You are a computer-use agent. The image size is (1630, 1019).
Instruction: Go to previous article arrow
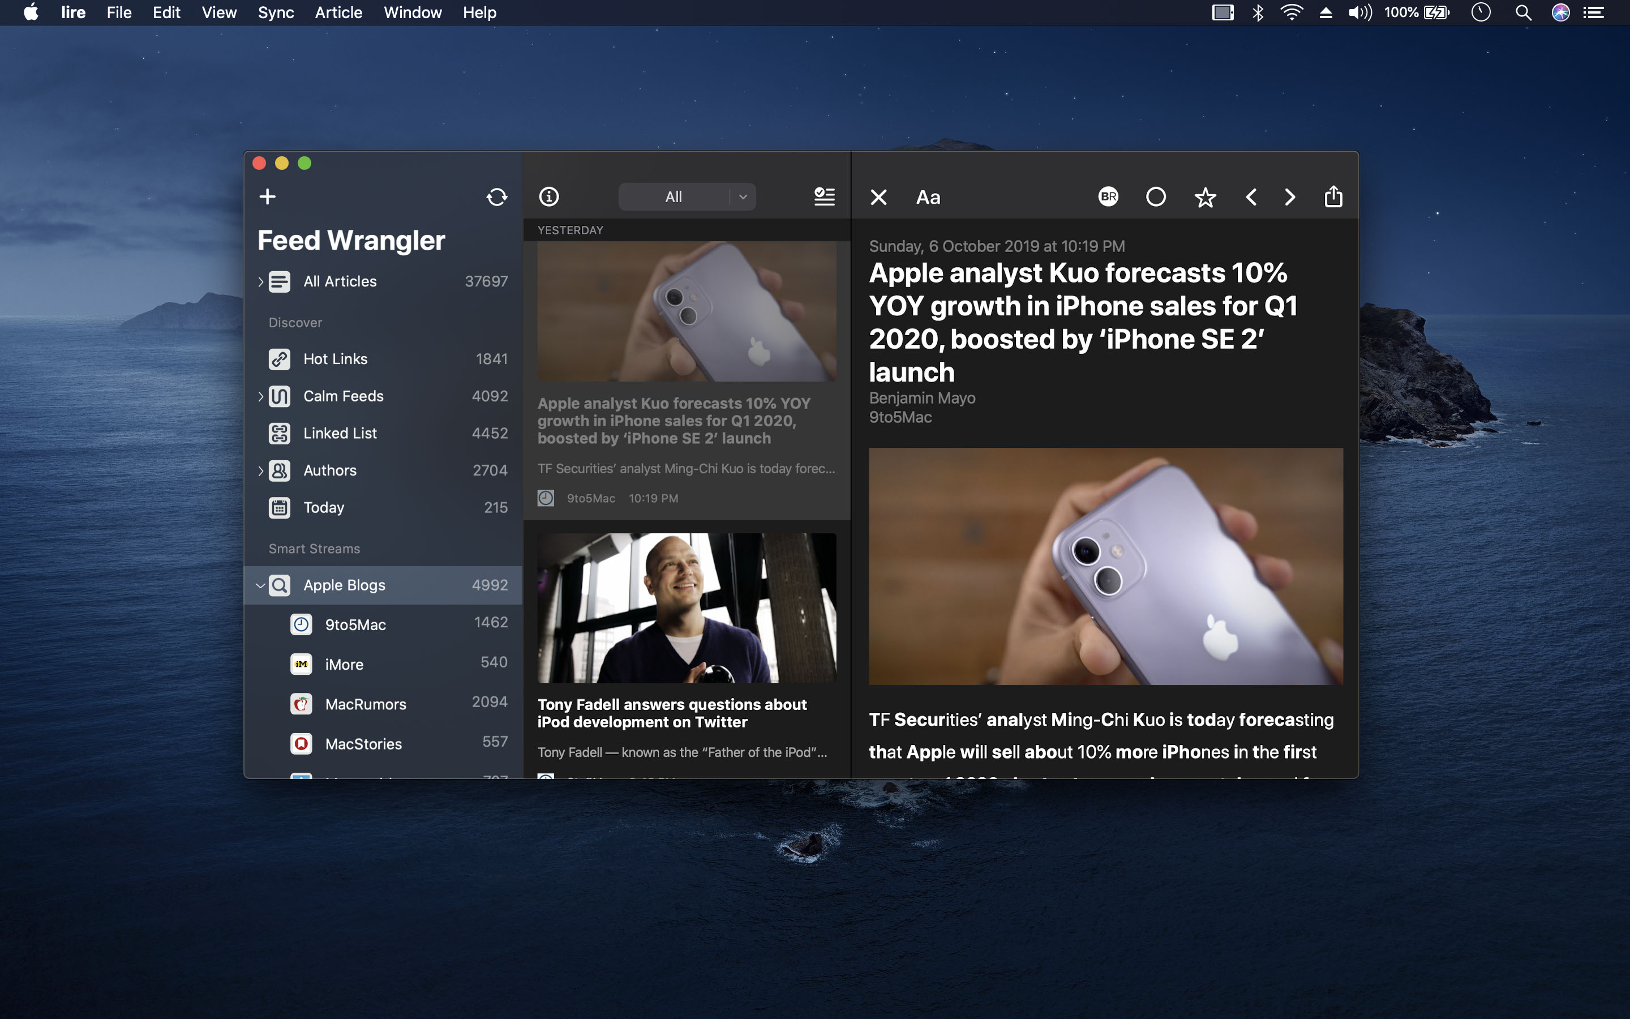1251,198
